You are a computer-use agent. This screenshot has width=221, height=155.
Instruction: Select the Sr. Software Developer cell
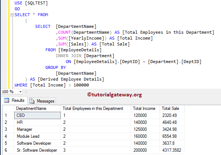click(37, 150)
